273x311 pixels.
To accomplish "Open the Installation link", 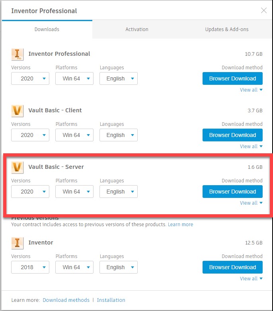I will (x=111, y=300).
